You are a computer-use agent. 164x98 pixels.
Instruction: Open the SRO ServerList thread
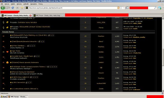[19, 82]
